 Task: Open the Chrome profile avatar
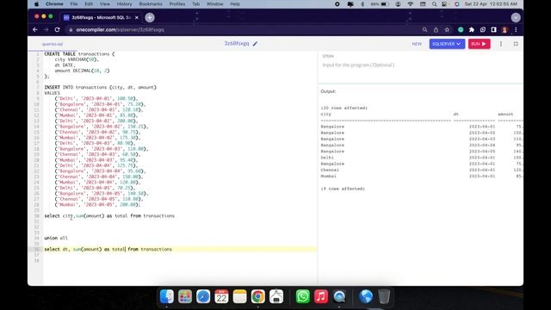point(505,30)
